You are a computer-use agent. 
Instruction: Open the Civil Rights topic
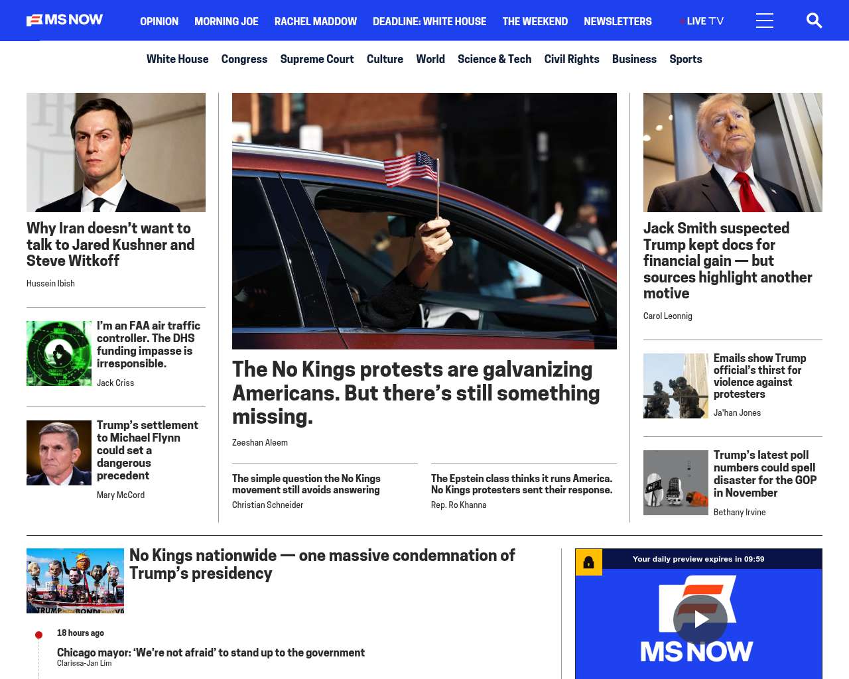coord(572,59)
